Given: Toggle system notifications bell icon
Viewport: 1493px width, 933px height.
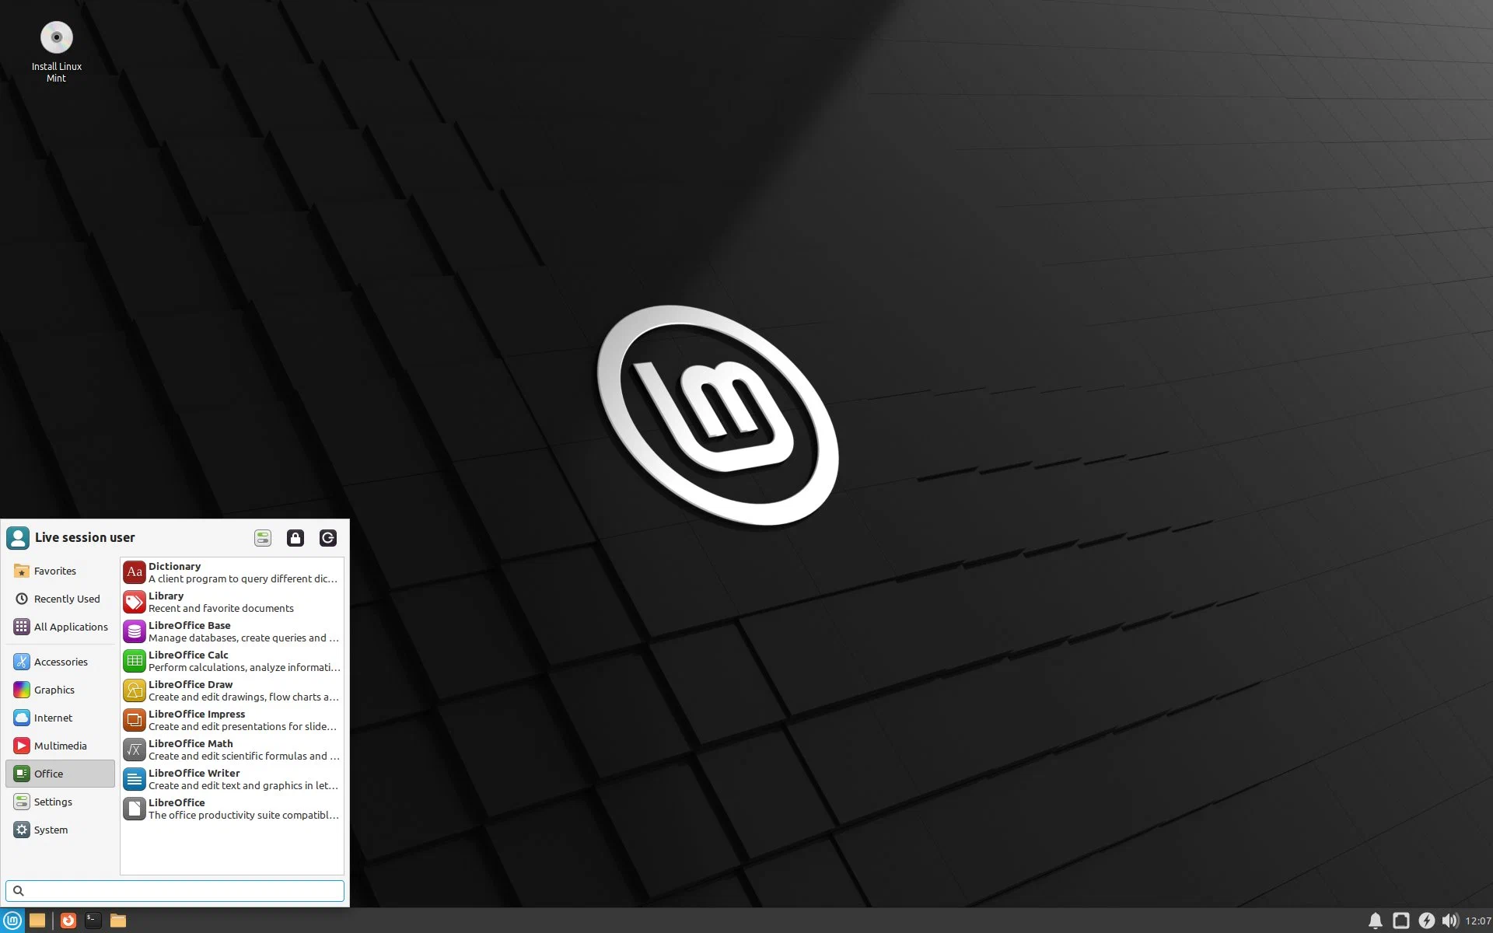Looking at the screenshot, I should pyautogui.click(x=1374, y=919).
